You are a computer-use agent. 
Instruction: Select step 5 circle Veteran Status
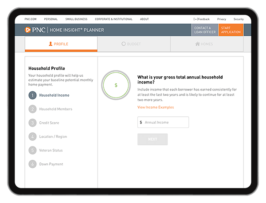(32, 150)
